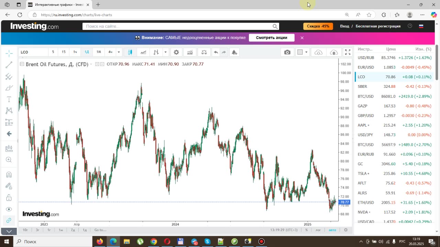Select the measure ruler tool
The image size is (440, 247).
[9, 149]
